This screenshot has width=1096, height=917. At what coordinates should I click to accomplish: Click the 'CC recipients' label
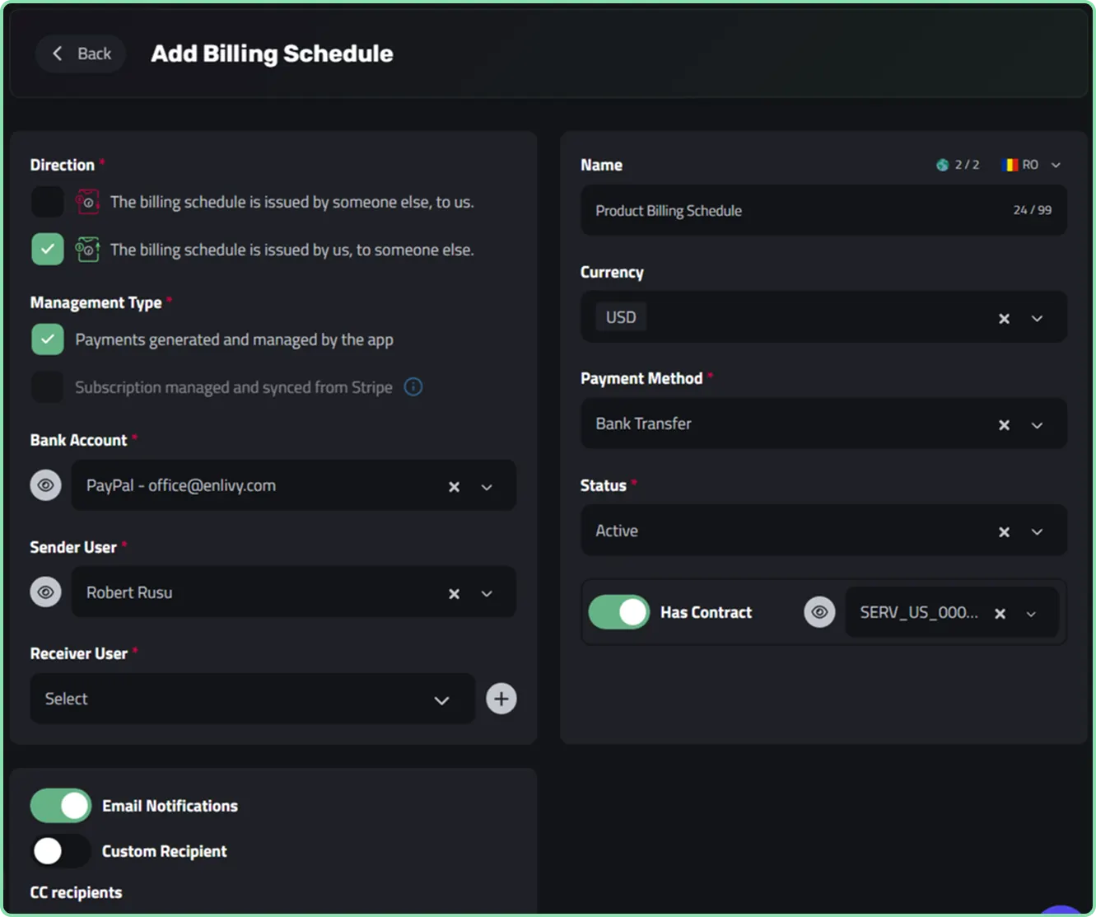pos(76,892)
